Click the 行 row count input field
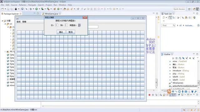Image resolution: width=200 pixels, height=112 pixels. tap(57, 25)
